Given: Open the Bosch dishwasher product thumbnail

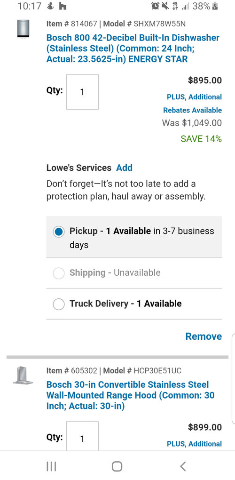Looking at the screenshot, I should pos(23,29).
